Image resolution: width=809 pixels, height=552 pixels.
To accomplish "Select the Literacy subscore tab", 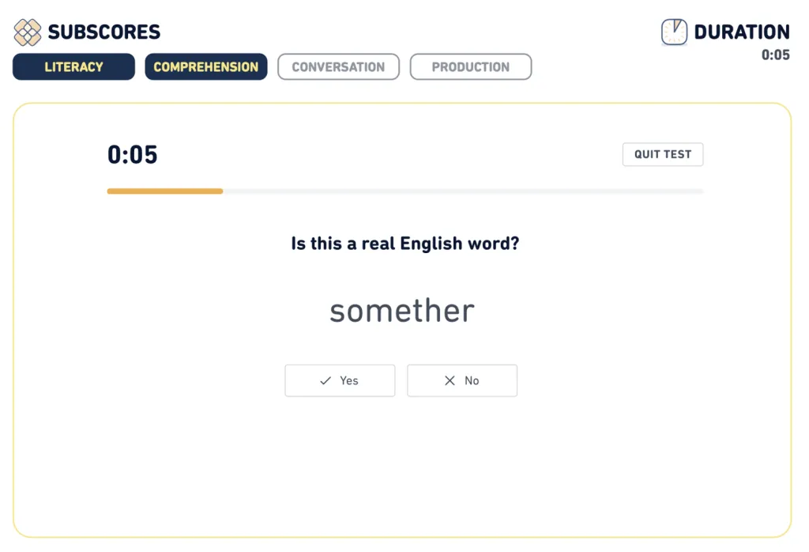I will click(73, 66).
